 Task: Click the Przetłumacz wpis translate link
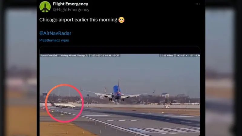click(54, 40)
